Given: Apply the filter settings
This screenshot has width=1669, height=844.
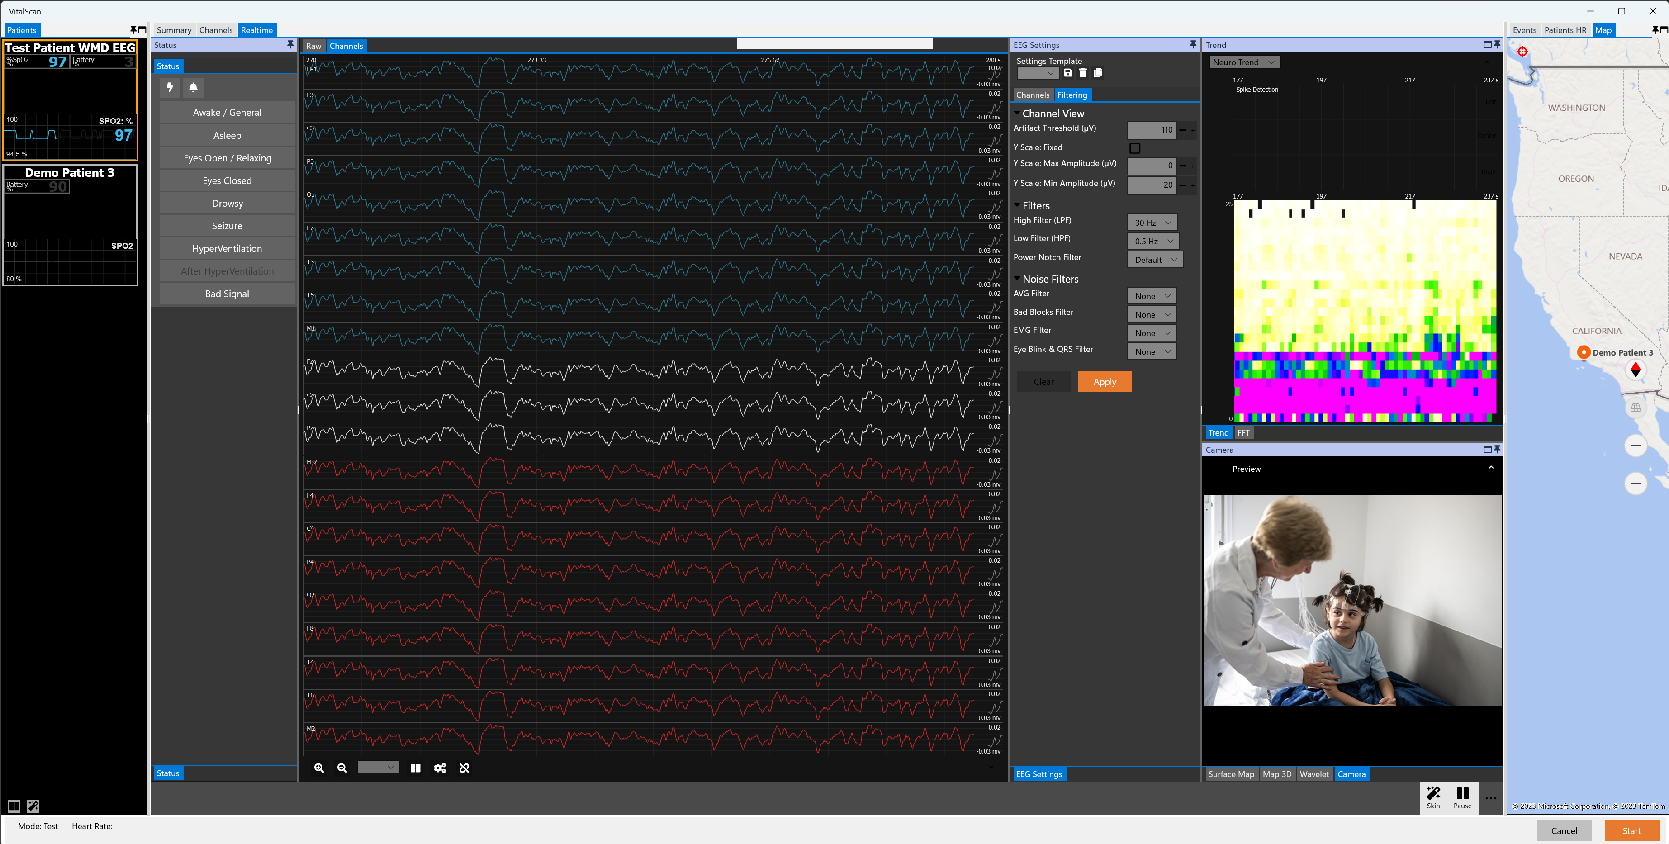Looking at the screenshot, I should pyautogui.click(x=1105, y=382).
